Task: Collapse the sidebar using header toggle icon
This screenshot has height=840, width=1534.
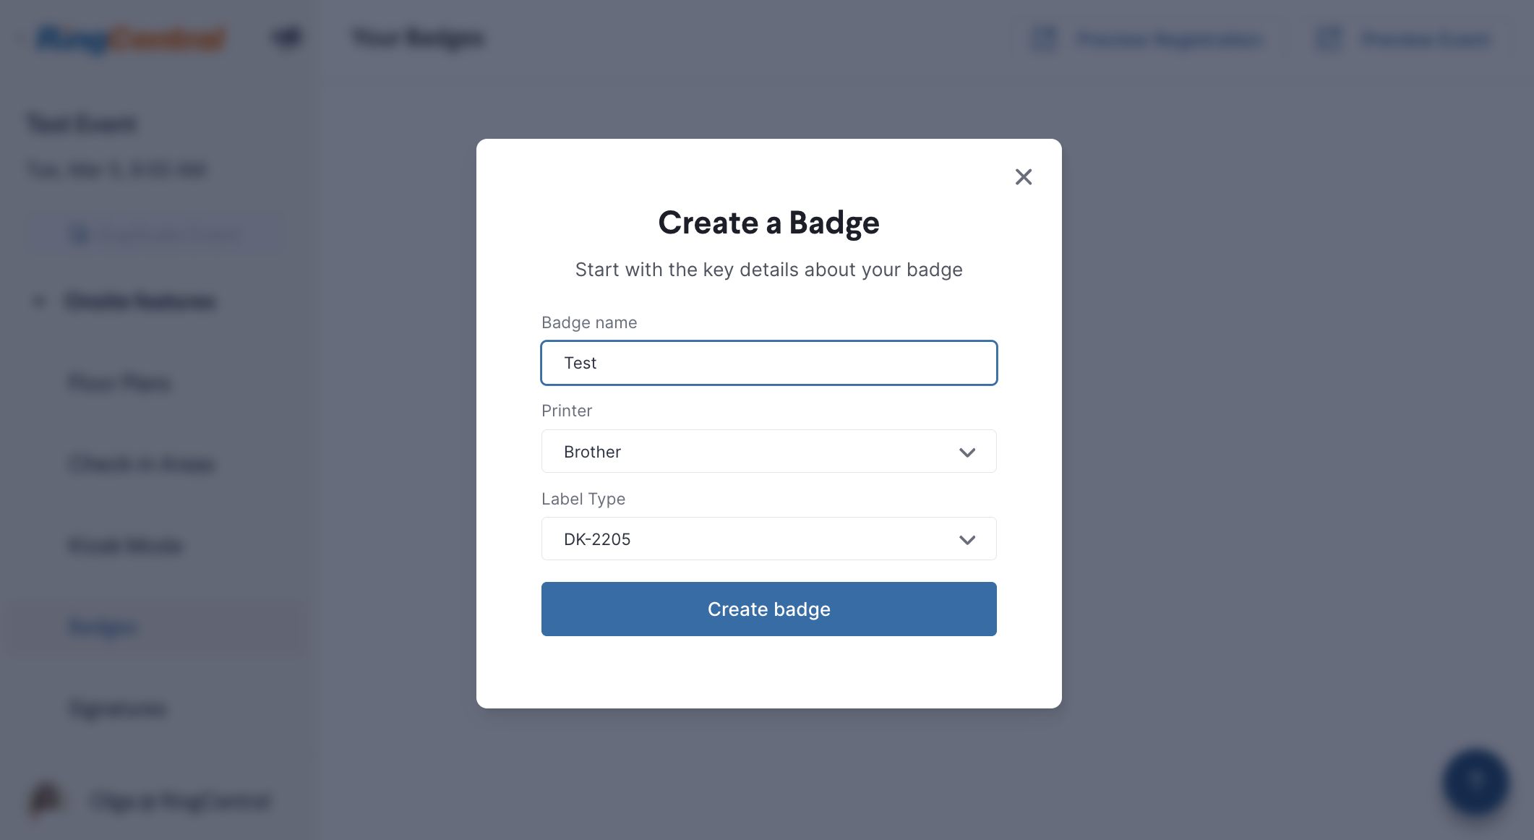Action: click(286, 38)
